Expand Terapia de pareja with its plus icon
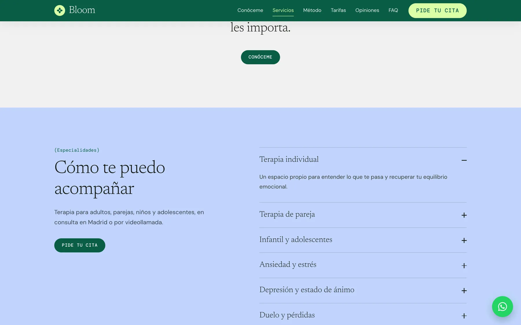 (x=464, y=215)
